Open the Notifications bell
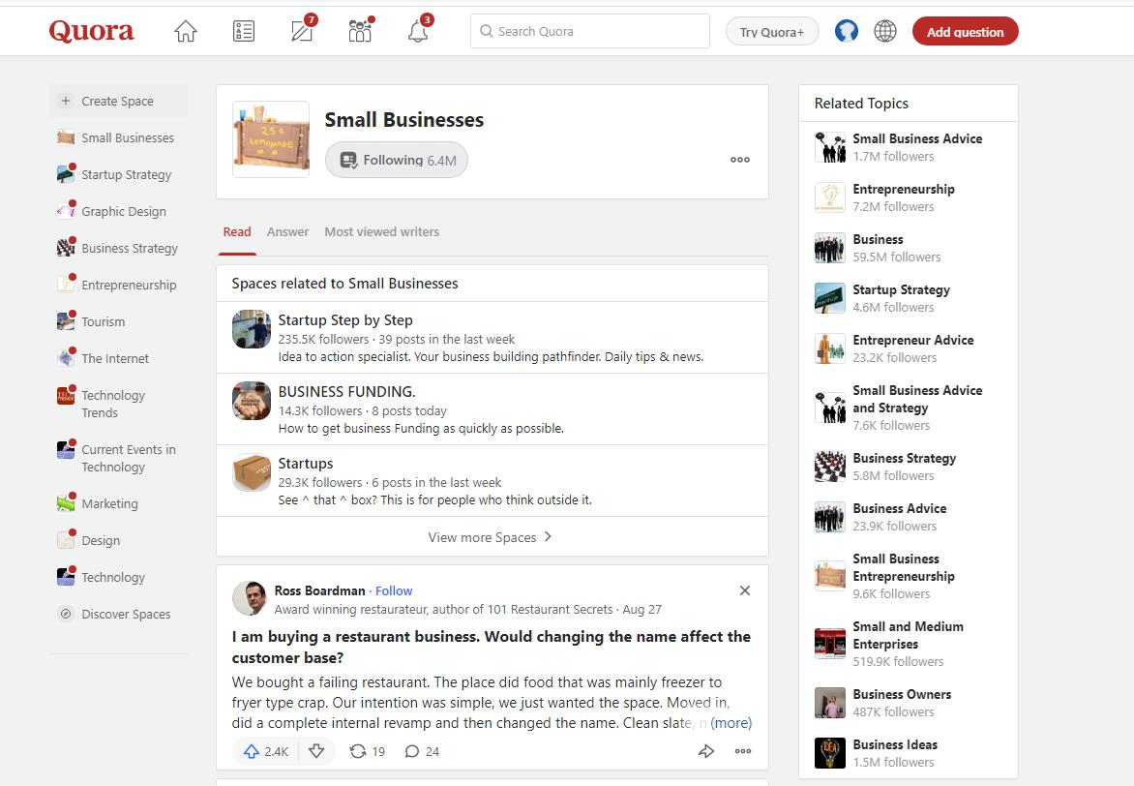This screenshot has width=1134, height=786. [418, 32]
